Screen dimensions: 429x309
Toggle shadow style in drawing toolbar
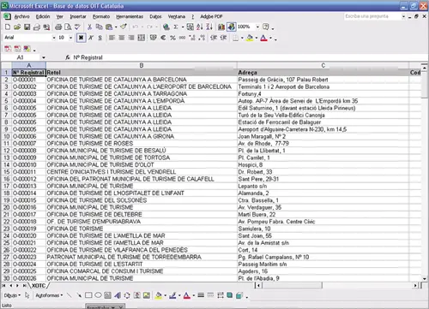[229, 295]
